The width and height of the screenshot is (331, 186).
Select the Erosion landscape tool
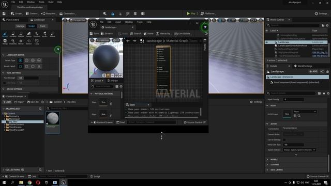[x=37, y=35]
